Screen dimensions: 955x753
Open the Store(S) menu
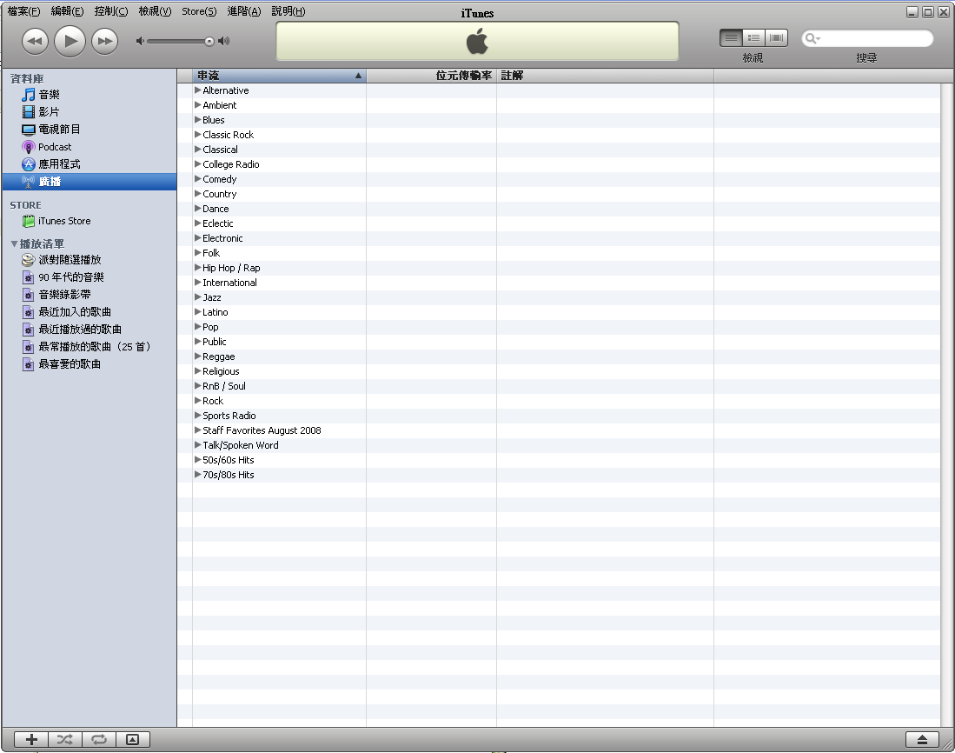click(x=199, y=11)
